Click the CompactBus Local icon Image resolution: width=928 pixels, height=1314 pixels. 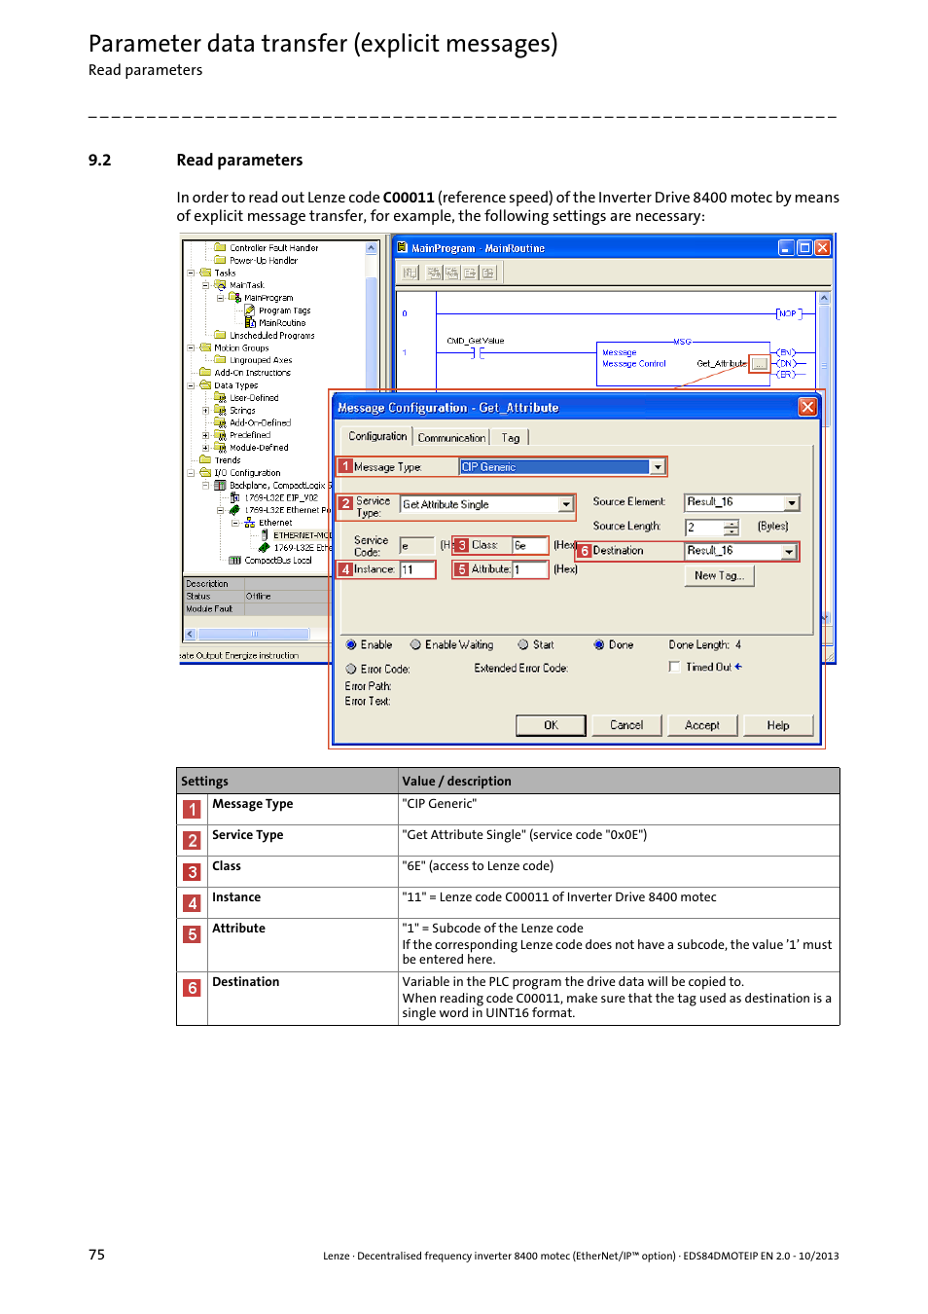point(234,560)
